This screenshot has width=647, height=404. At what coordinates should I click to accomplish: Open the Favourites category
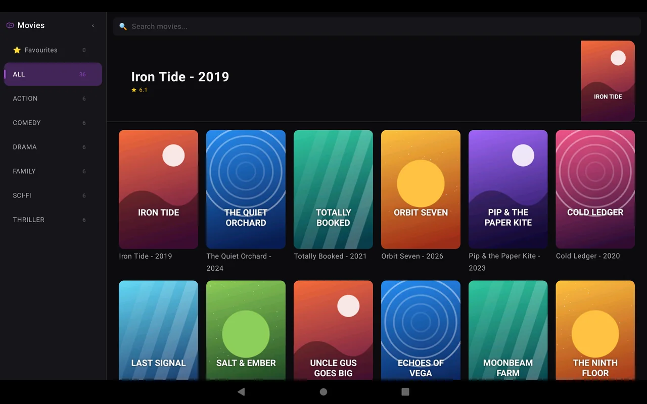(53, 50)
